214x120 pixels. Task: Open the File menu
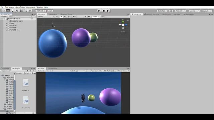2,7
